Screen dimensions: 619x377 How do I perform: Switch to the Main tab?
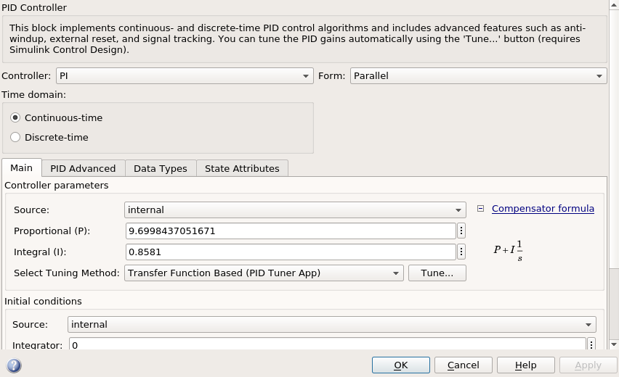(21, 168)
